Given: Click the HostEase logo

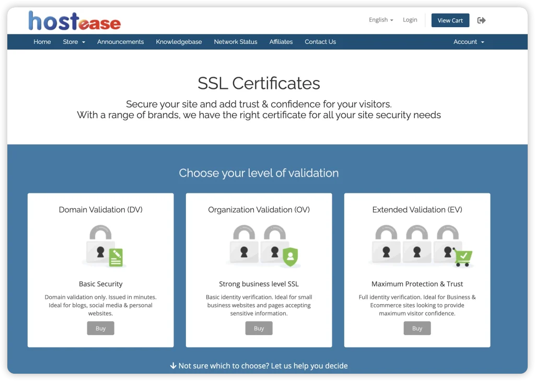Looking at the screenshot, I should click(x=74, y=21).
